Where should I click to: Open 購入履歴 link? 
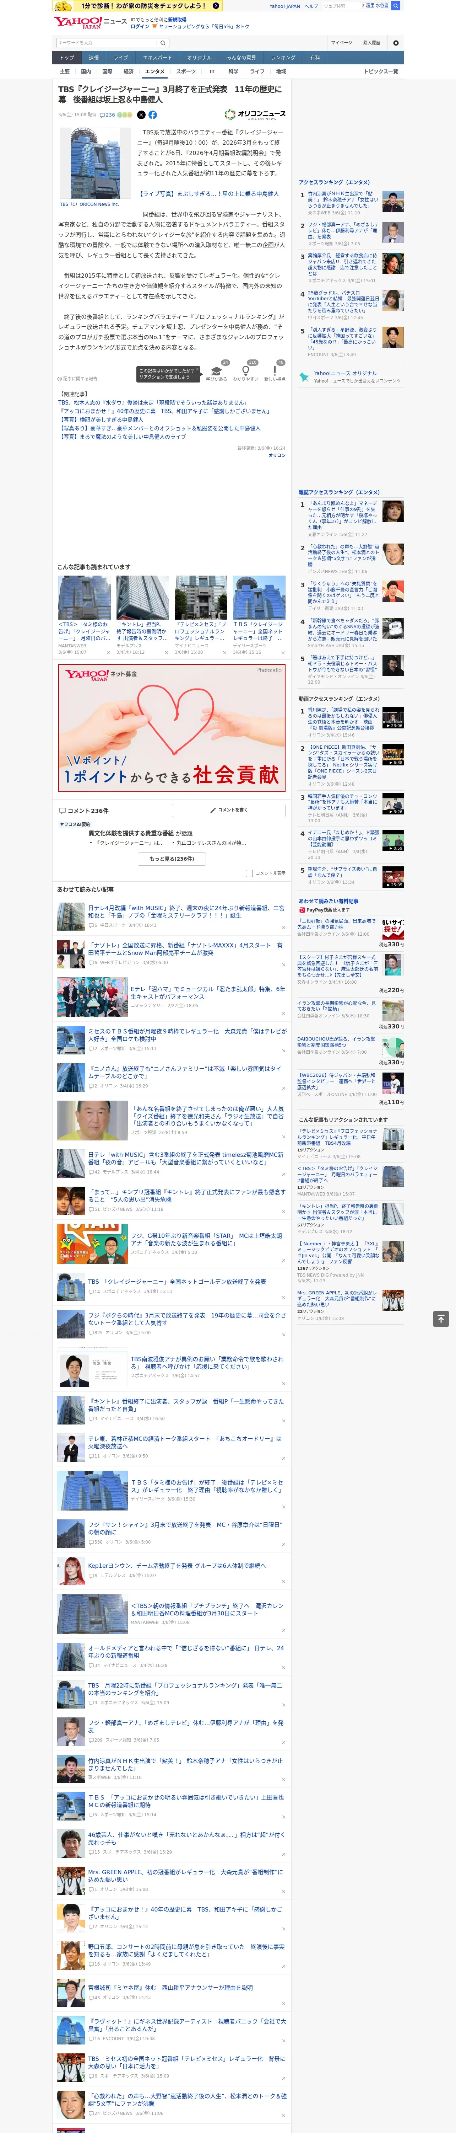(371, 42)
